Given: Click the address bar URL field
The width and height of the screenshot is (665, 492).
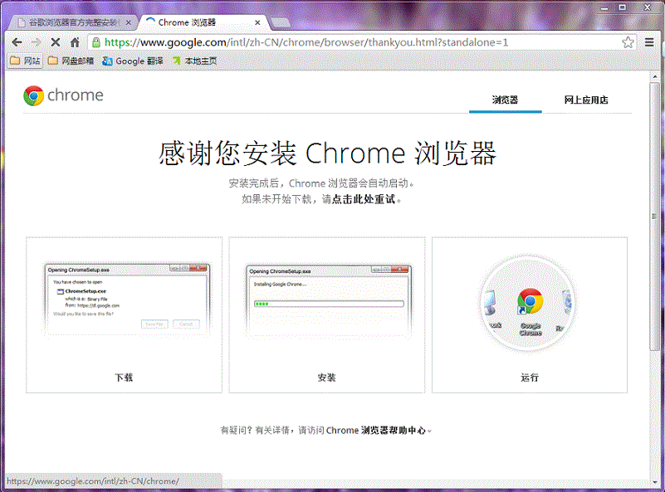Looking at the screenshot, I should point(360,42).
